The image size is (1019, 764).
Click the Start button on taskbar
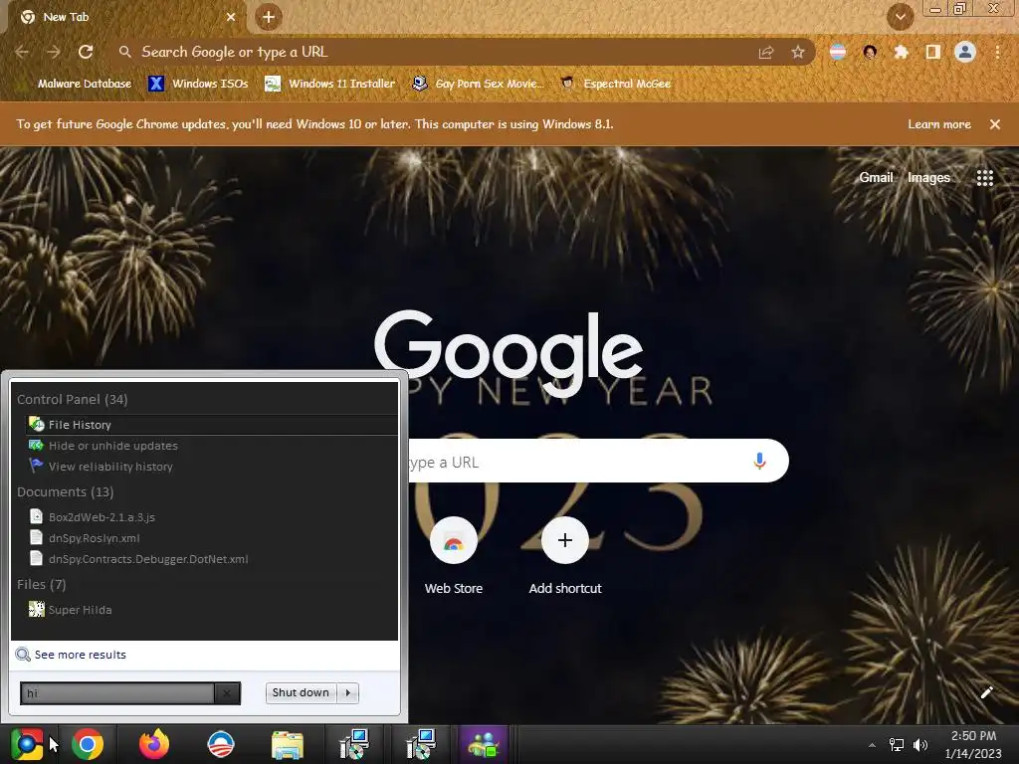point(27,744)
